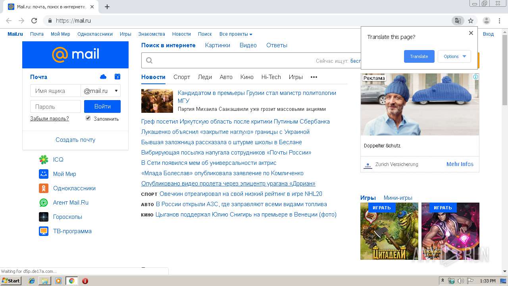The width and height of the screenshot is (508, 286).
Task: Open news about Лукашенко border closing
Action: (225, 132)
